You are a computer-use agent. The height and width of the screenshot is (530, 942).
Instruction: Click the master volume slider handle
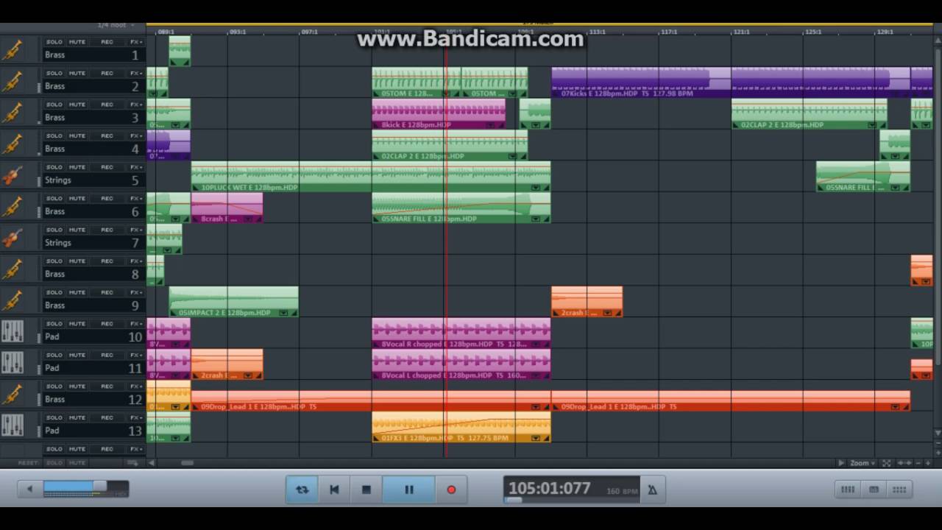pyautogui.click(x=99, y=487)
